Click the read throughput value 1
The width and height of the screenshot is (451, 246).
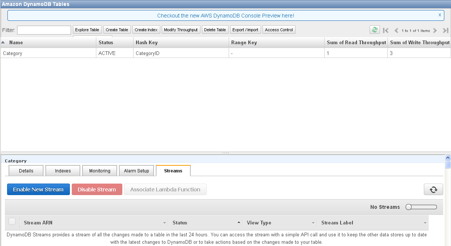(x=328, y=54)
